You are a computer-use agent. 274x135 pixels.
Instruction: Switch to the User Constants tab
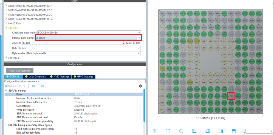pyautogui.click(x=35, y=77)
